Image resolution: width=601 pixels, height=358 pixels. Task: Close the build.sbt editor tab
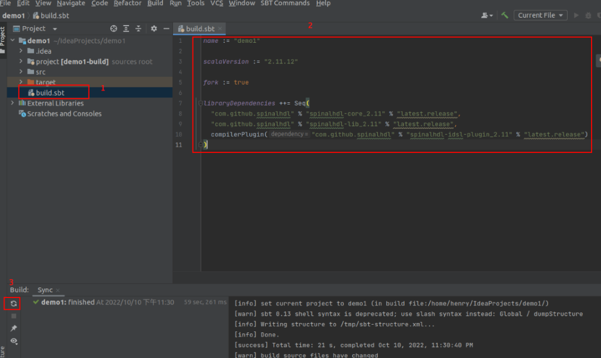[220, 28]
